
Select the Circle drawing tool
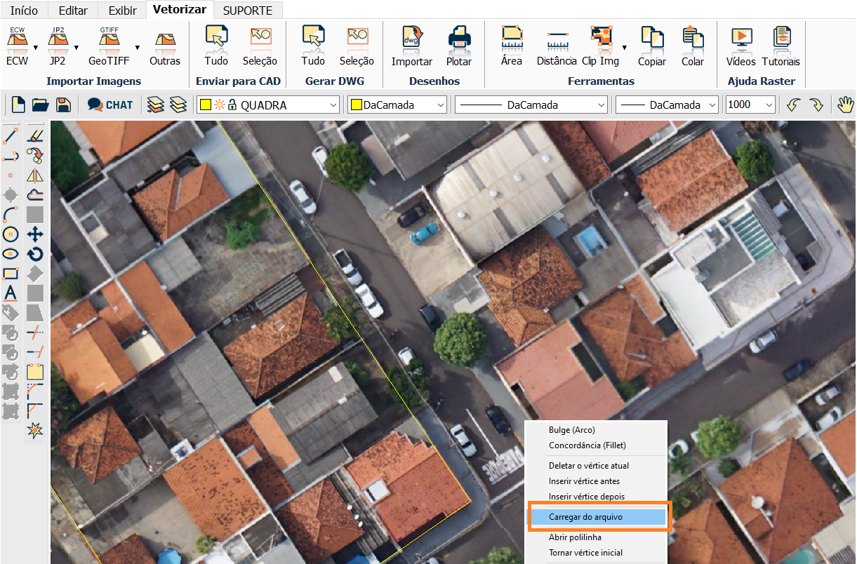(x=11, y=234)
